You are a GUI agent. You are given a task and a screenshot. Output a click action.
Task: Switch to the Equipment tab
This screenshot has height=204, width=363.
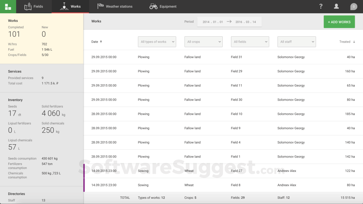tap(163, 6)
